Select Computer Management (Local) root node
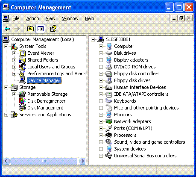 tap(43, 39)
